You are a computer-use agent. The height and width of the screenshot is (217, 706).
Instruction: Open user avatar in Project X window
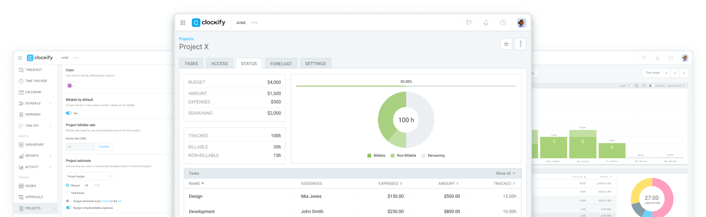(521, 22)
